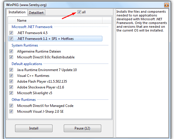Toggle Microsoft DirectX for Managed Code checkbox
174x139 pixels.
(x=11, y=105)
